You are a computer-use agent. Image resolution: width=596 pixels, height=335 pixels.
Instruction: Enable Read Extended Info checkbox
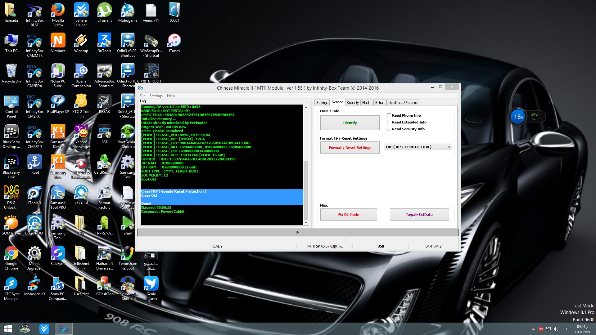coord(389,122)
